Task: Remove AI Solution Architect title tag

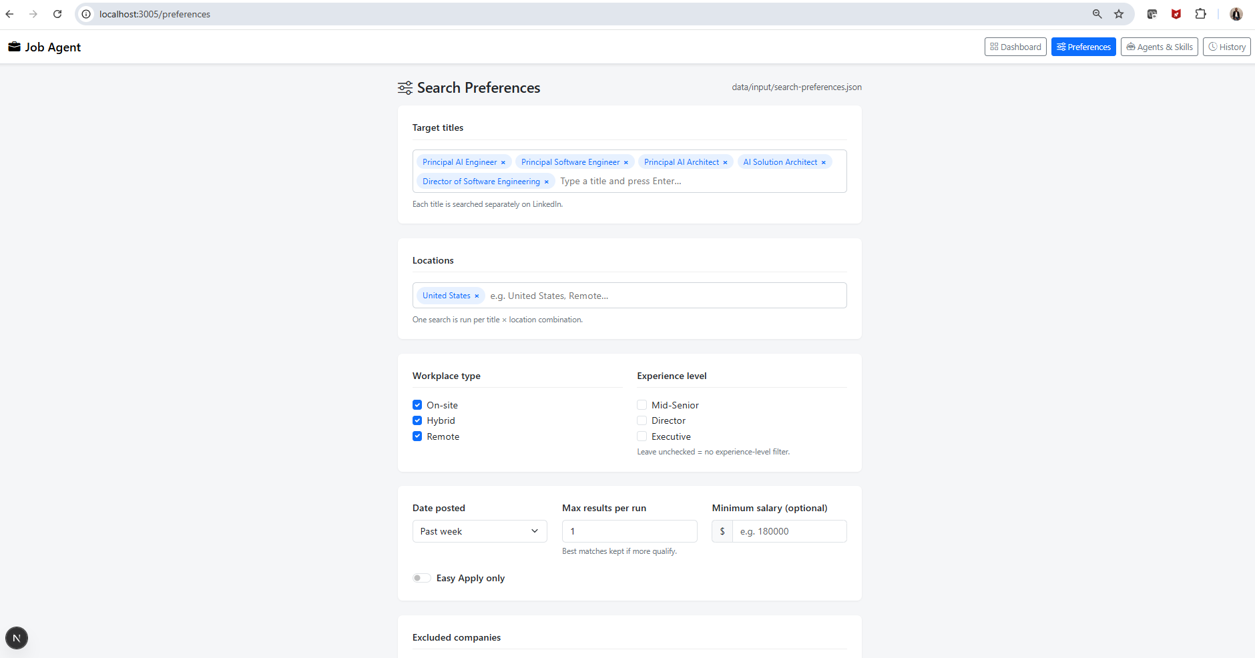Action: click(824, 162)
